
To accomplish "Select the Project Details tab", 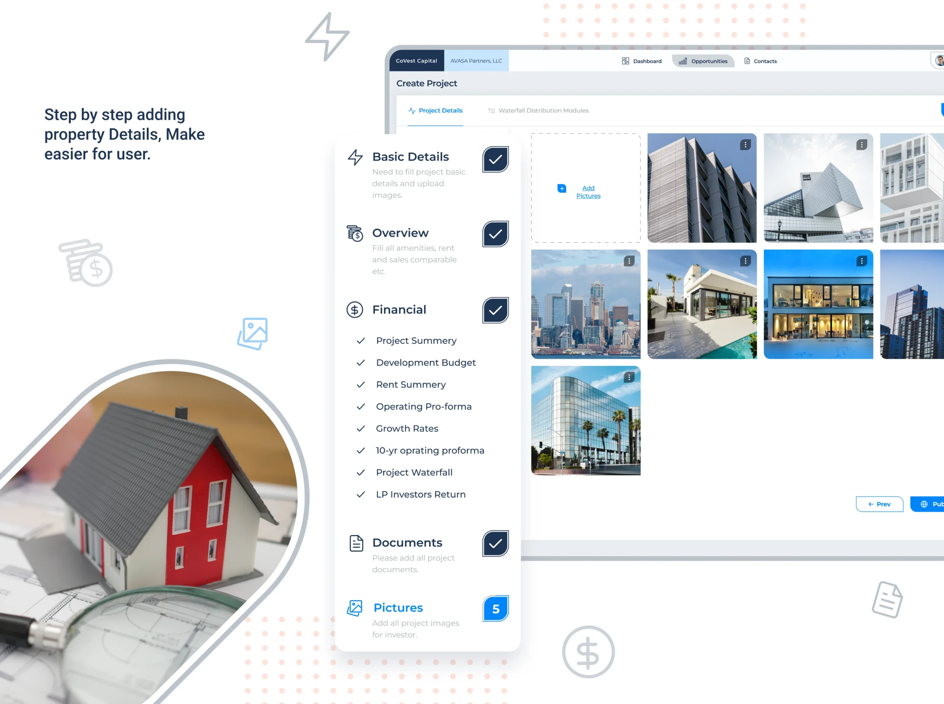I will click(x=437, y=110).
